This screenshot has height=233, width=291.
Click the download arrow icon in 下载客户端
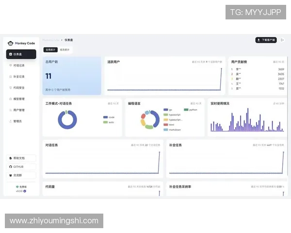point(259,40)
